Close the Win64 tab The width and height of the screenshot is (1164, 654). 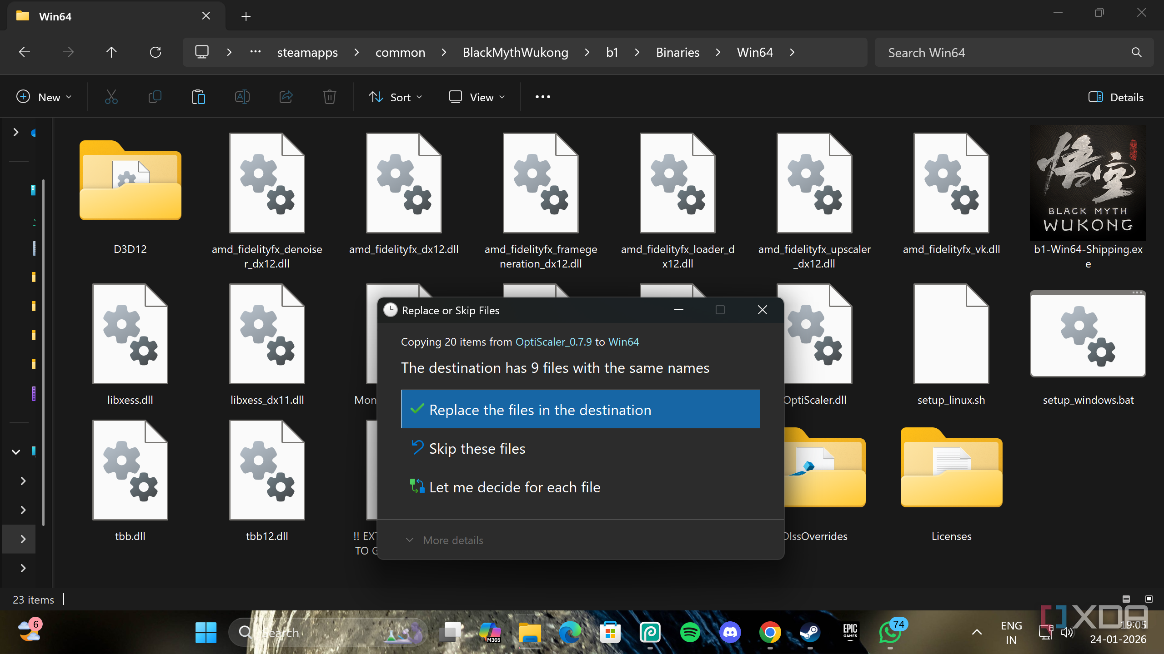coord(206,16)
